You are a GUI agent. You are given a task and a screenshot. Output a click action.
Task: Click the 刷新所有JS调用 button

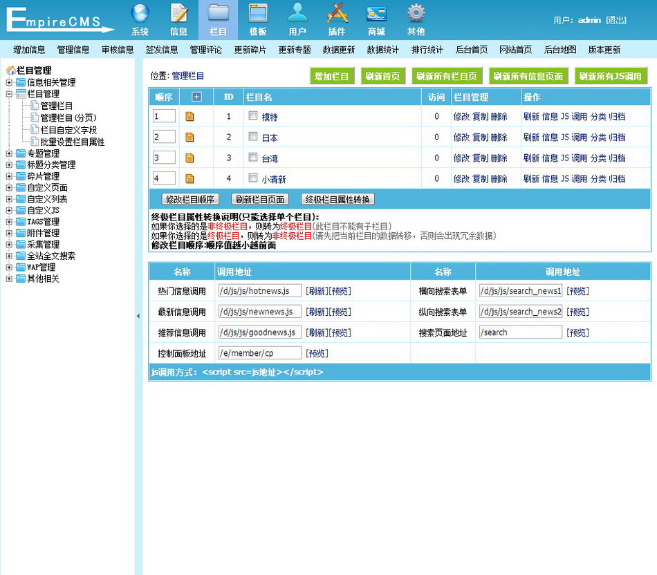[611, 76]
